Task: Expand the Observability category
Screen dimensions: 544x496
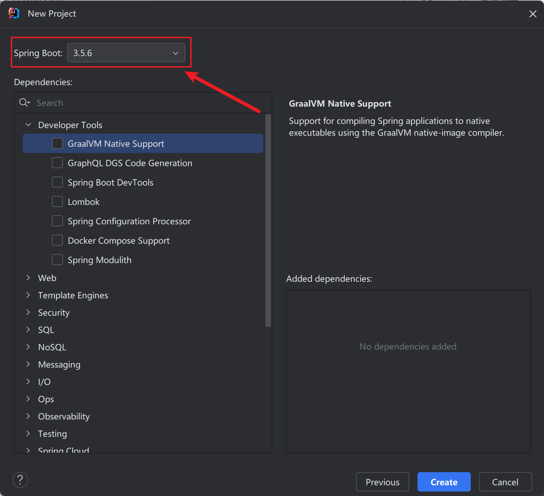Action: (x=28, y=416)
